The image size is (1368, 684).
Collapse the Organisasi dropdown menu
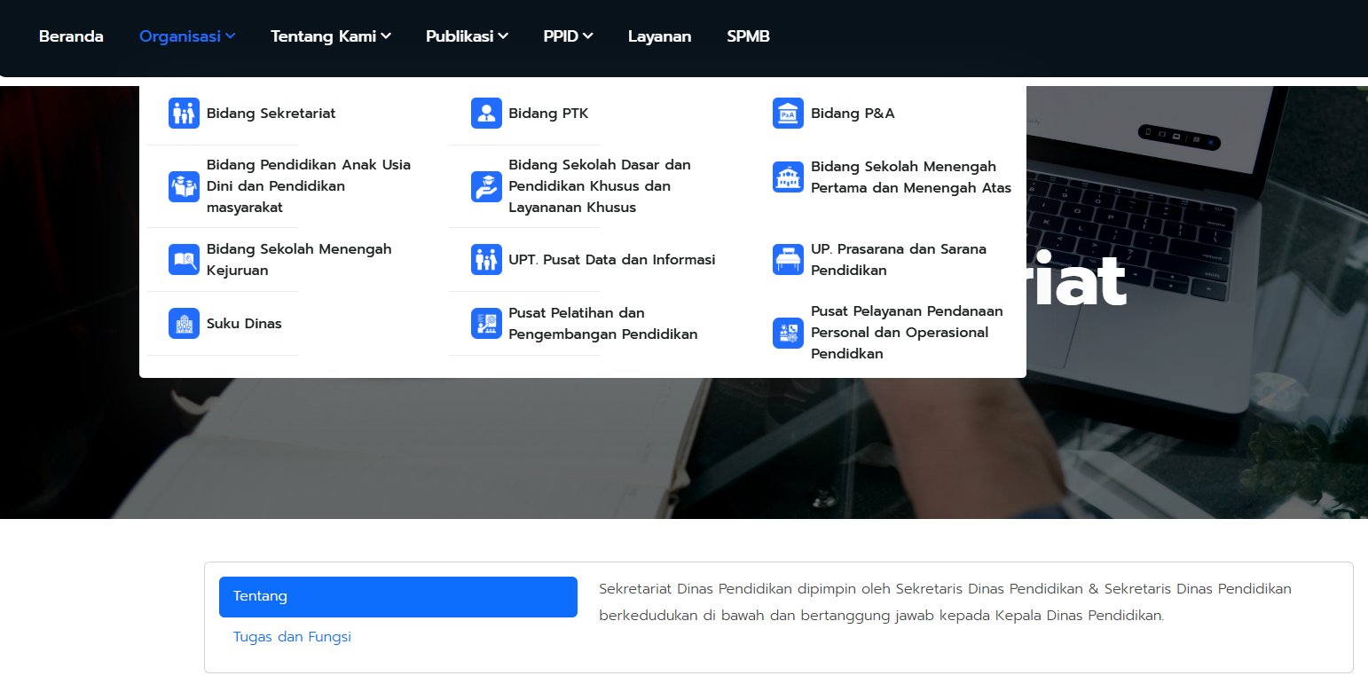point(187,36)
